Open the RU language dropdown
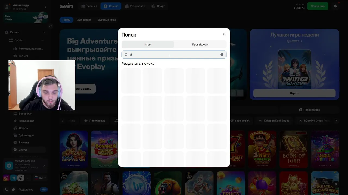 [40, 178]
